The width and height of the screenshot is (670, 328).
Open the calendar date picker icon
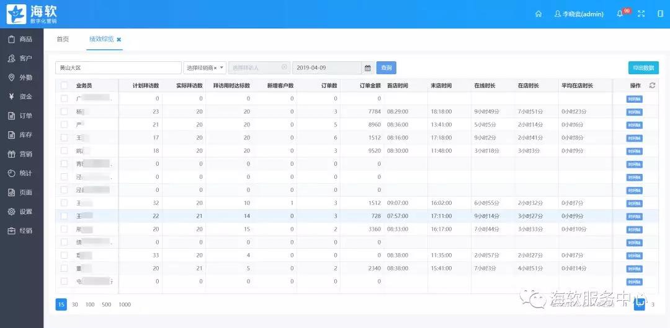point(368,68)
